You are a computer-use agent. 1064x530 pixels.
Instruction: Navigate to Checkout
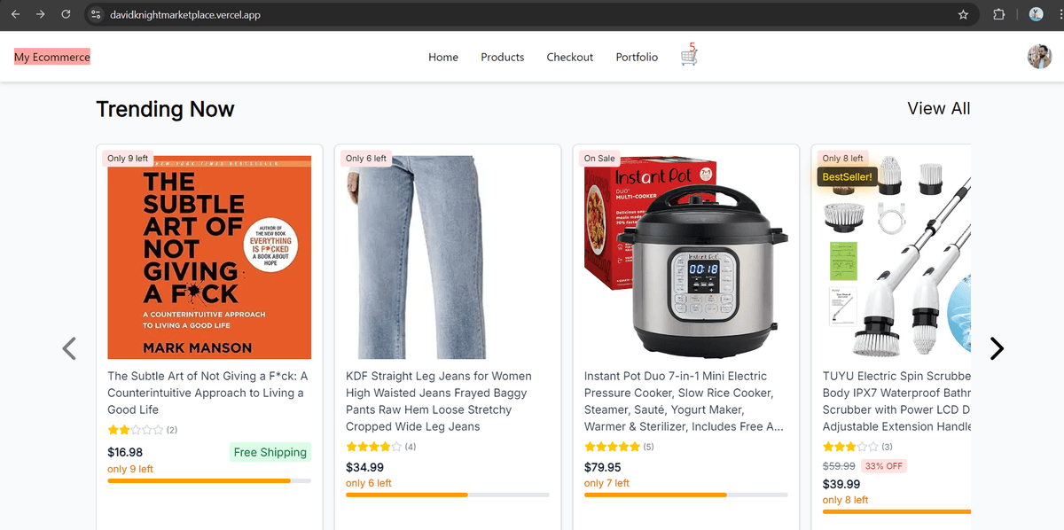tap(569, 57)
